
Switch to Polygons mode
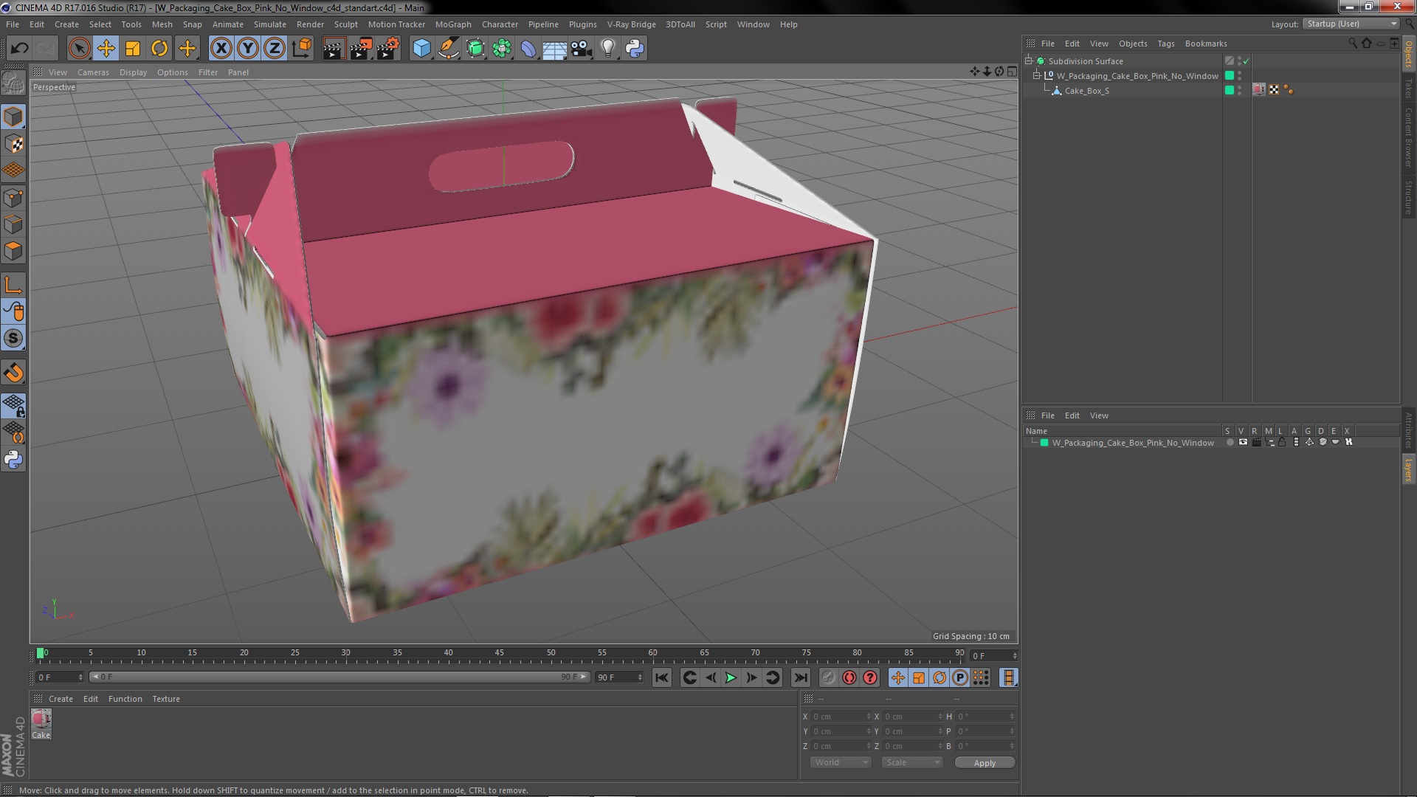(13, 251)
